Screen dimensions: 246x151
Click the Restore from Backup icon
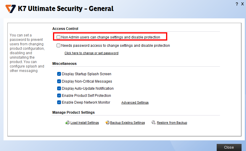click(x=153, y=123)
